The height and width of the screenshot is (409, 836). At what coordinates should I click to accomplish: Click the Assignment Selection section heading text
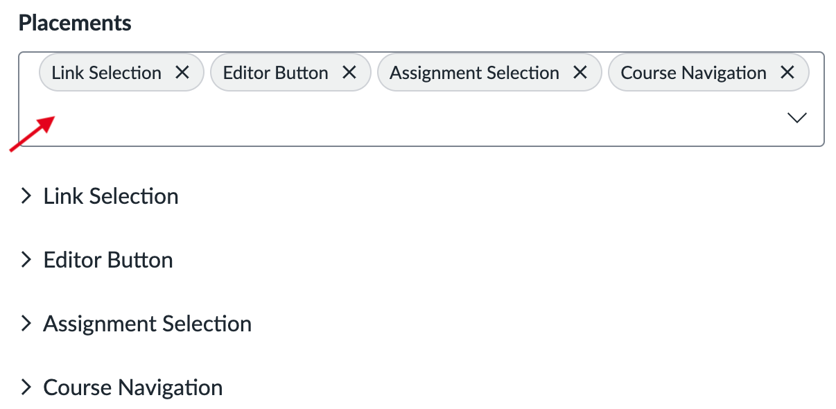147,324
